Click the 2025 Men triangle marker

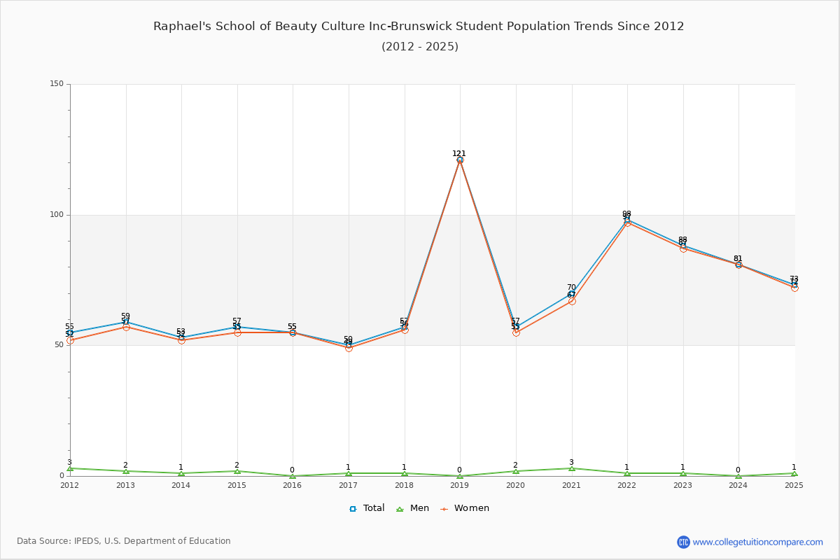(794, 473)
